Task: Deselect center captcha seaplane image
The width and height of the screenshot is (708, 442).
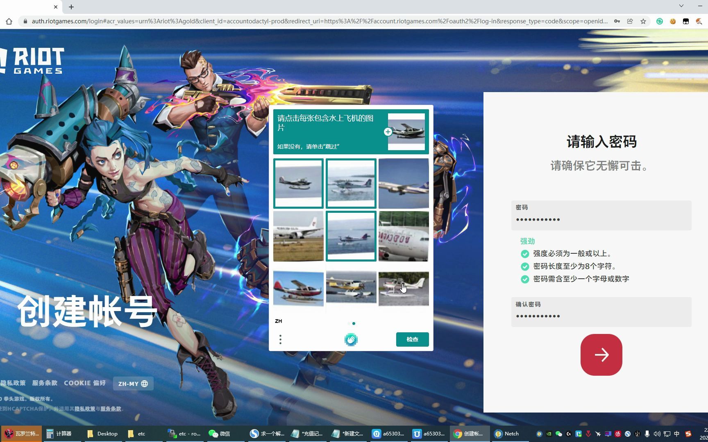Action: tap(351, 236)
